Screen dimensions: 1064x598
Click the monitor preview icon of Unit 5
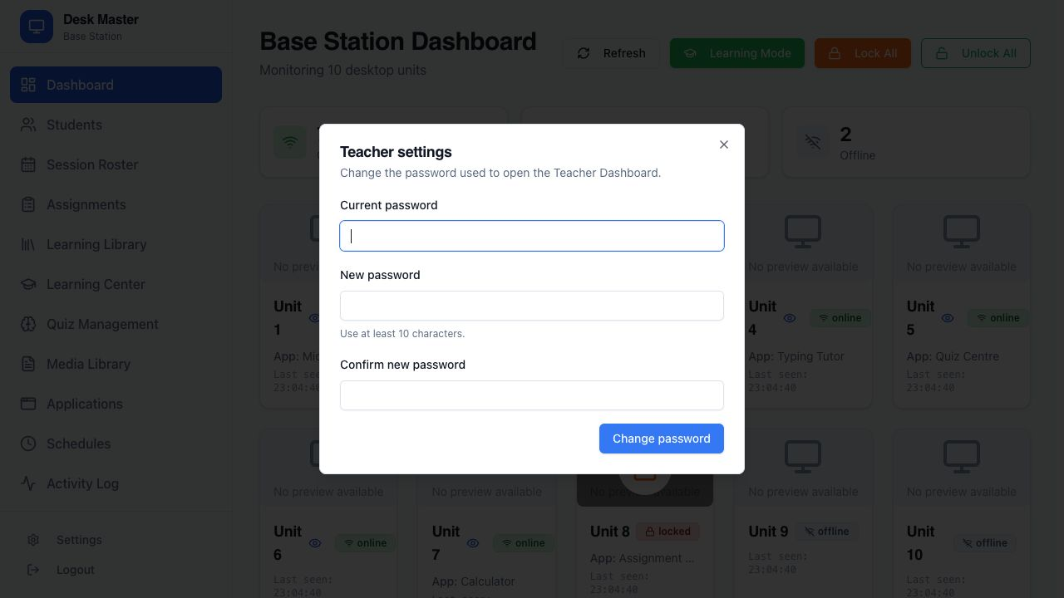point(961,232)
